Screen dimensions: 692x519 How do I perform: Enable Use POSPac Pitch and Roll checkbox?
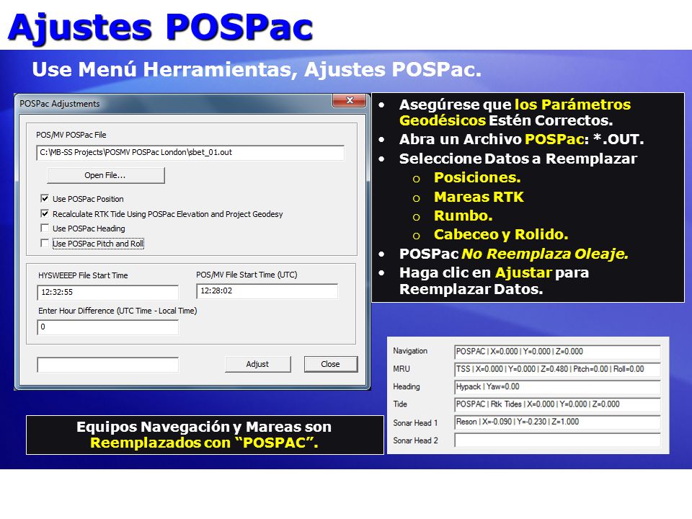(x=45, y=243)
